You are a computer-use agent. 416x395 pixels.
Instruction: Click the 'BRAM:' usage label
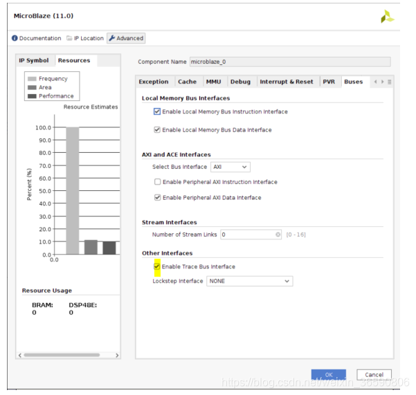42,305
